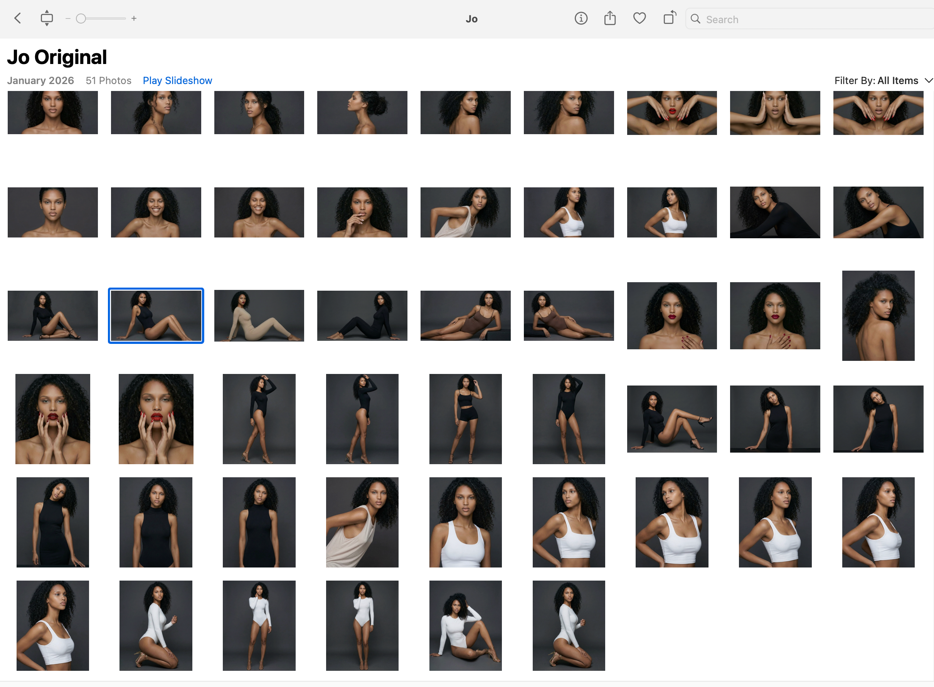The image size is (934, 687).
Task: Open the Info panel icon
Action: [581, 19]
